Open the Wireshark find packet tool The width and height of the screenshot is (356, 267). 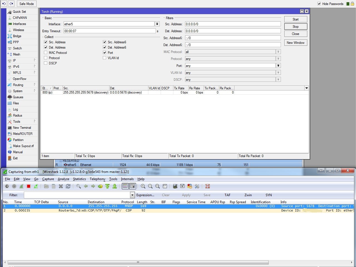pos(79,186)
